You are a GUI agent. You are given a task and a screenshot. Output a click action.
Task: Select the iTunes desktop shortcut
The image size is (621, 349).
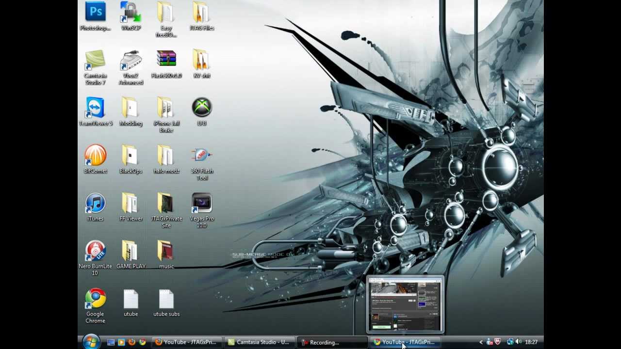(x=96, y=207)
